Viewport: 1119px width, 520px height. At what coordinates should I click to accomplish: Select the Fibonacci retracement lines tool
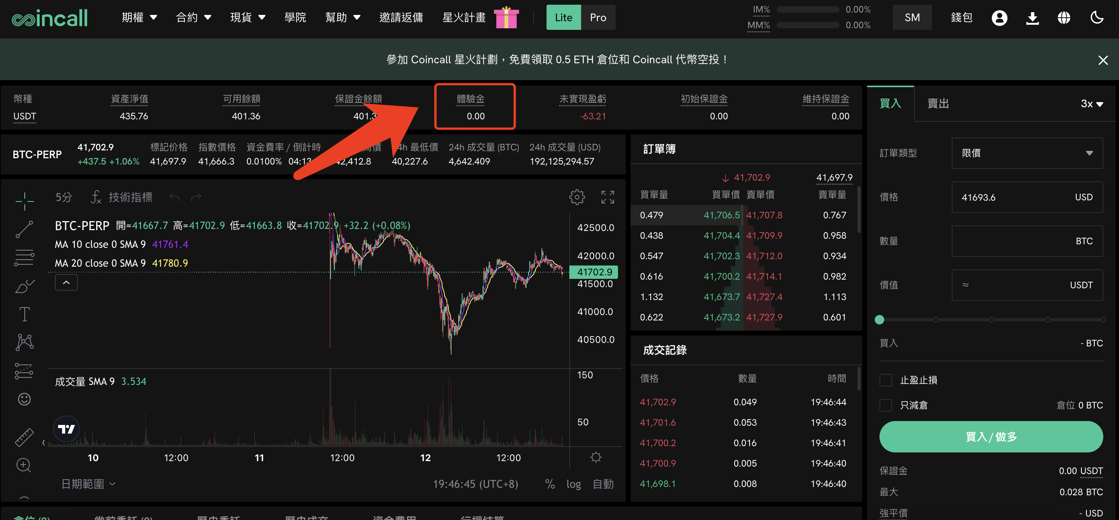point(24,258)
